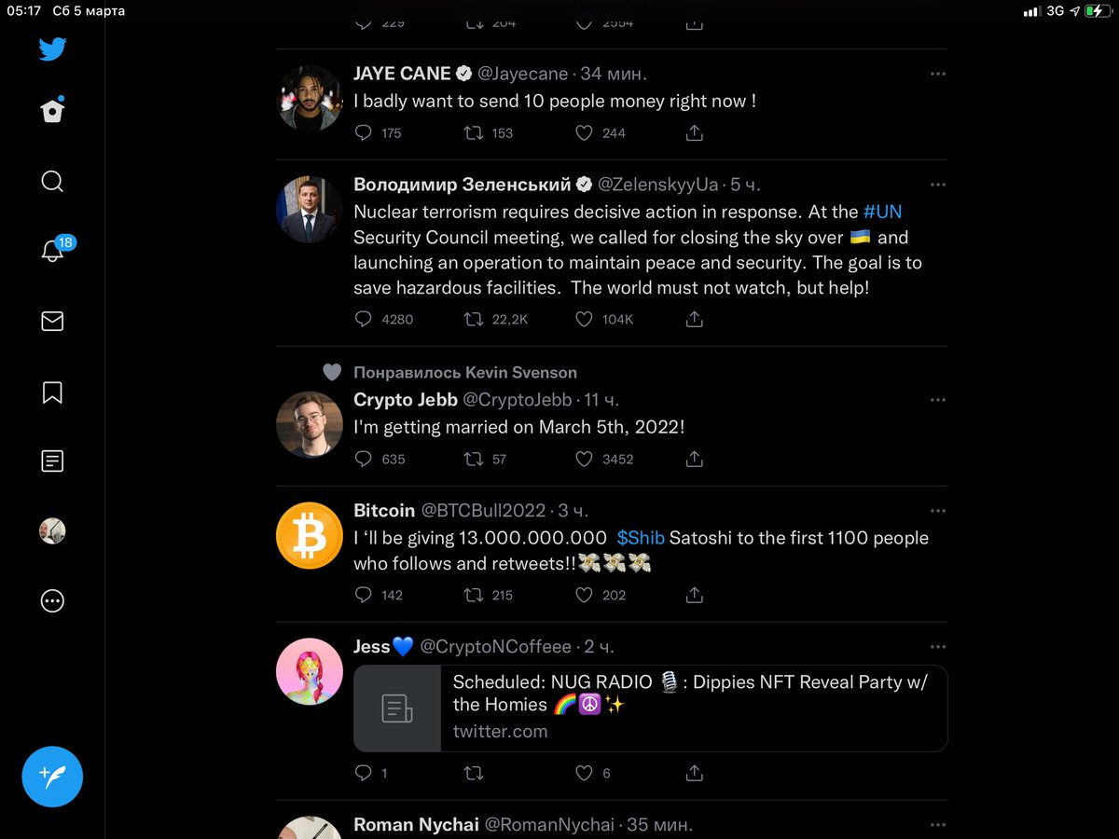Open the Twitter home feed icon
1119x839 pixels.
coord(52,111)
